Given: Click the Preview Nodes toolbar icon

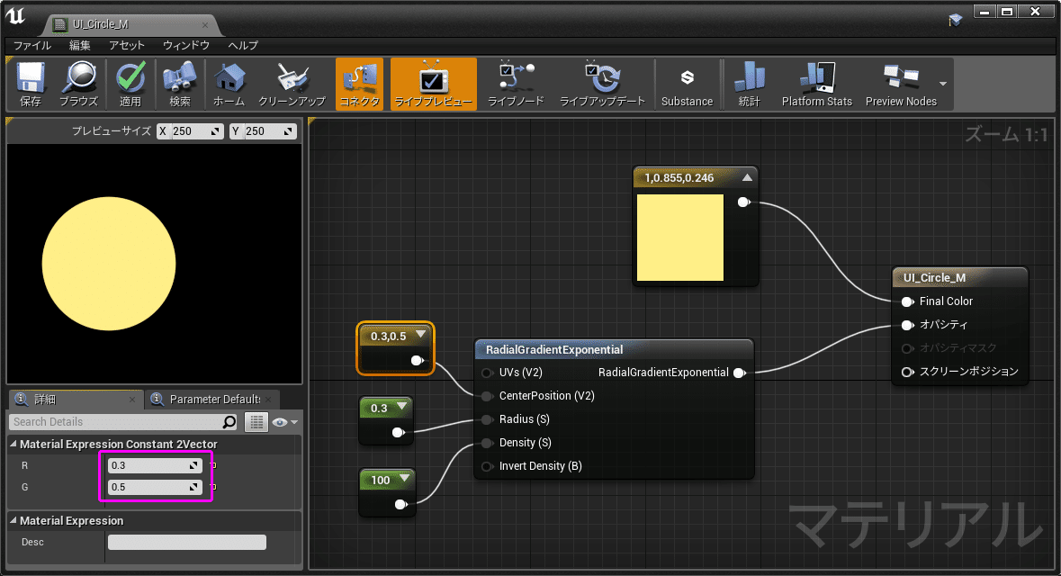Looking at the screenshot, I should point(901,84).
